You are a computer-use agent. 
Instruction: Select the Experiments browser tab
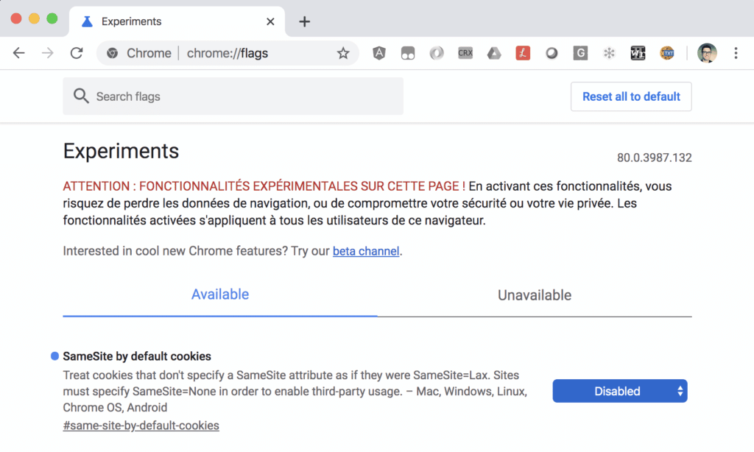[177, 21]
